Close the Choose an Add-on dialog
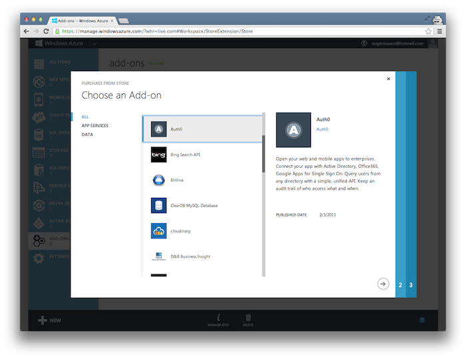 point(388,79)
